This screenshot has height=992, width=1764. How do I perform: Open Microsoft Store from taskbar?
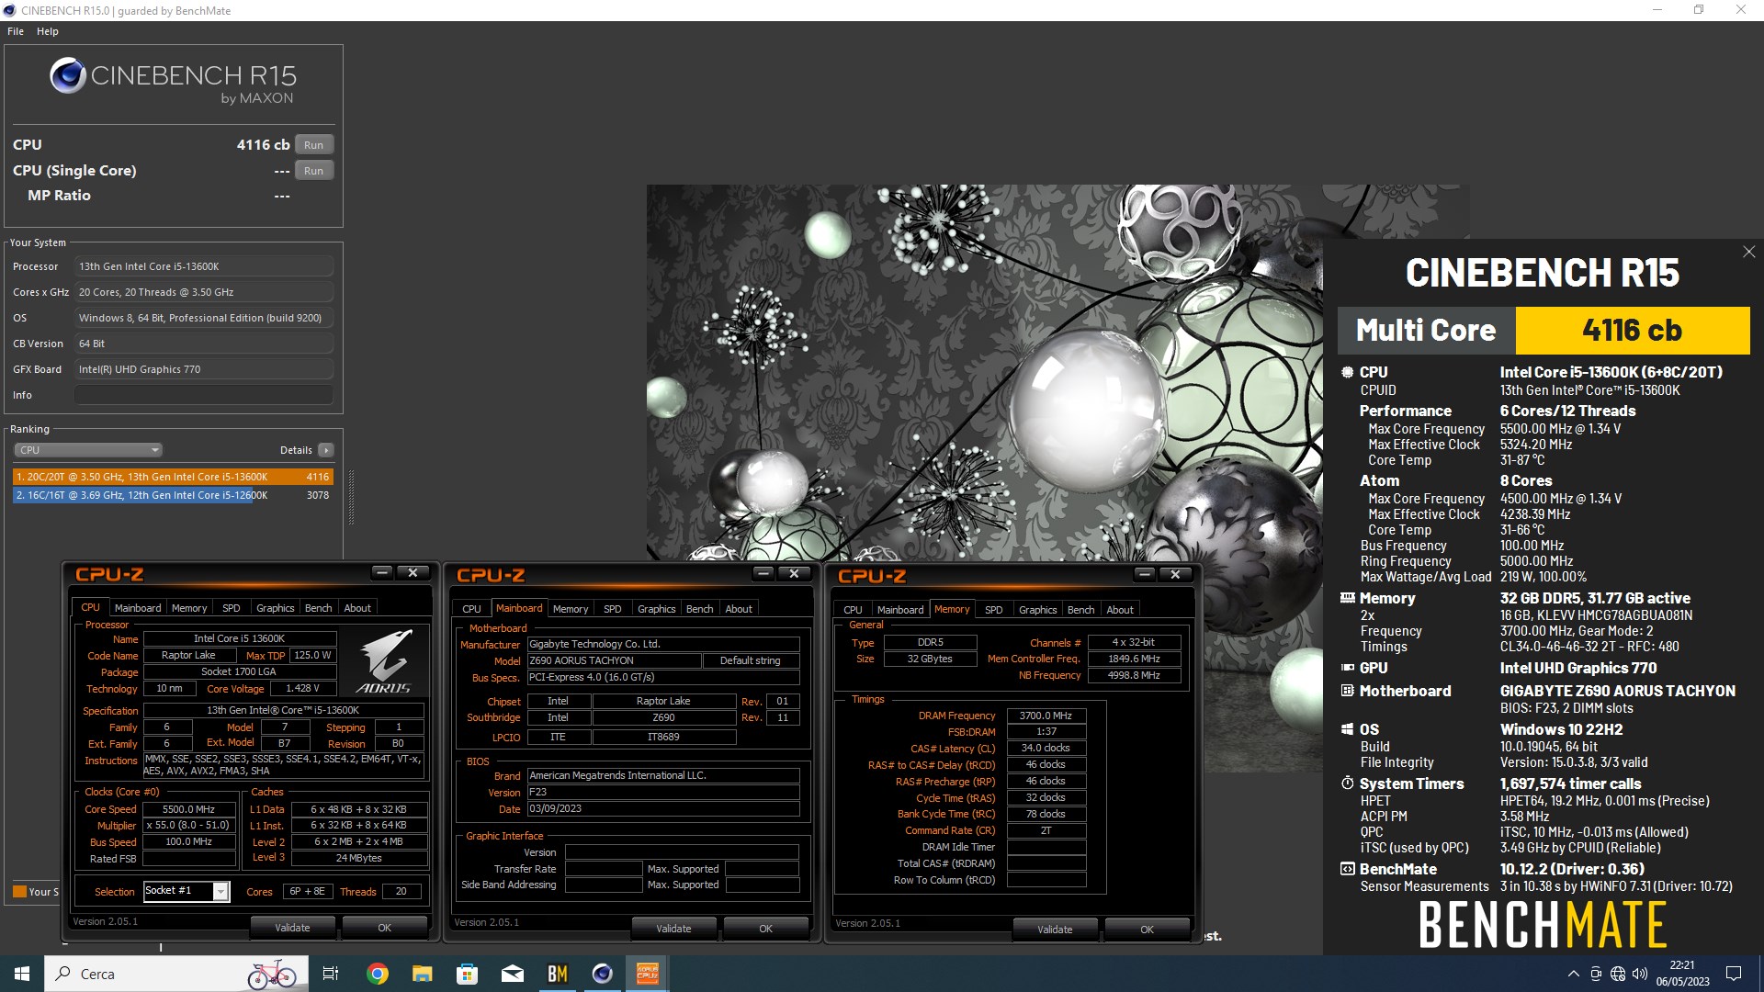click(468, 974)
